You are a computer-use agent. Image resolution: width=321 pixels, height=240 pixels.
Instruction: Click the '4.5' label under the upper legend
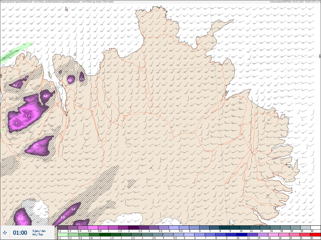coord(181,231)
